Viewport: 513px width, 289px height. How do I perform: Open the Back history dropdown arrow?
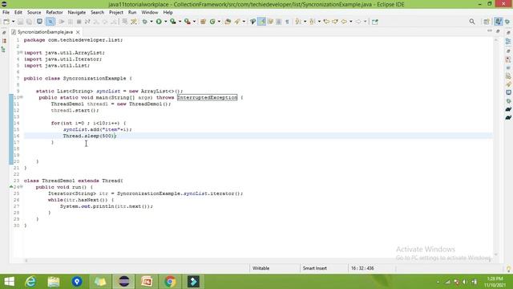pos(351,22)
